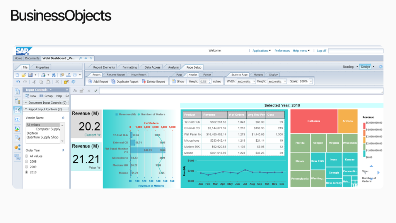
Task: Open the Width automatic dropdown
Action: tap(246, 82)
